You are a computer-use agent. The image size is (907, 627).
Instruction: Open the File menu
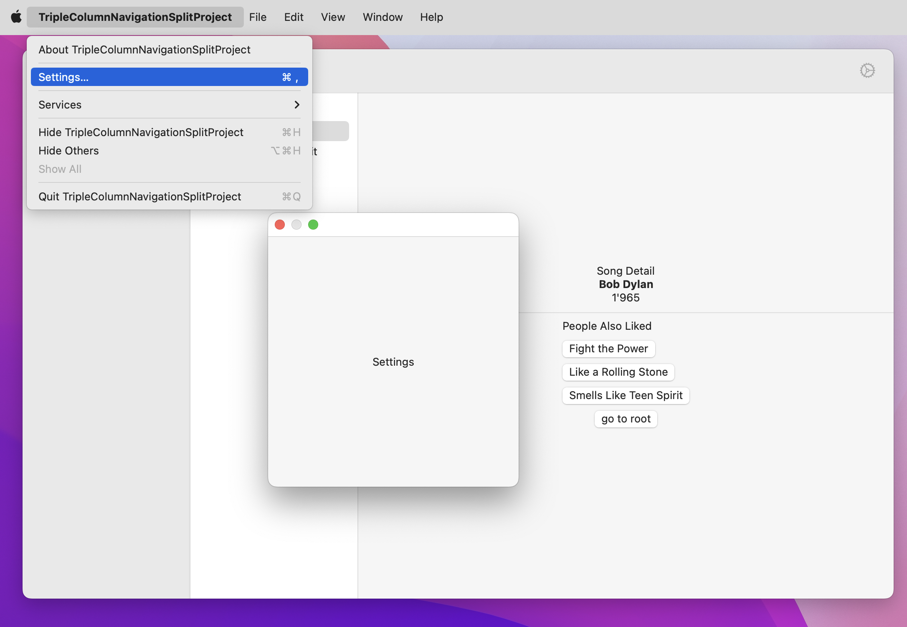(x=258, y=17)
